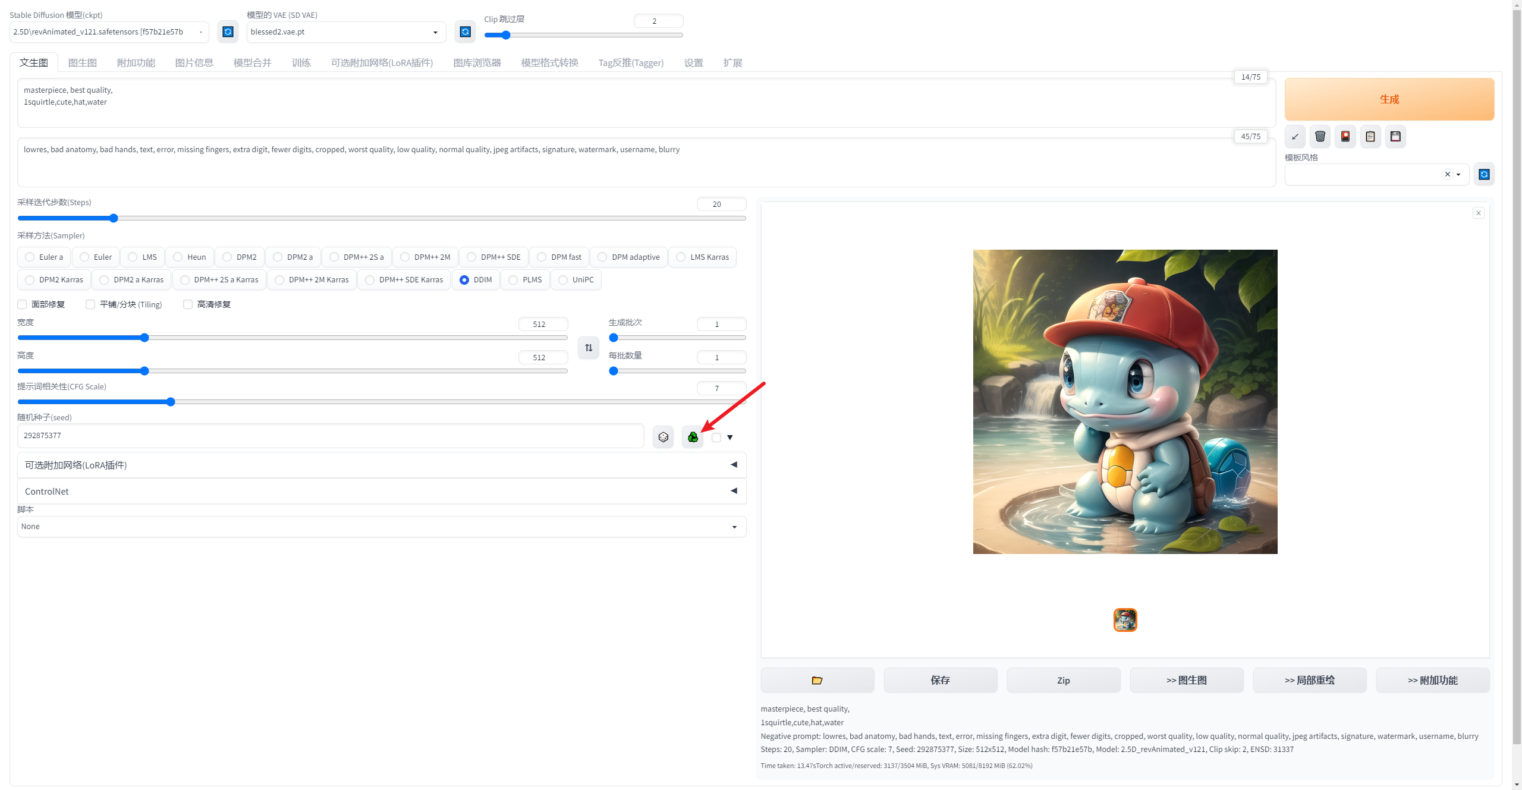
Task: Click the clipboard apply style icon
Action: (1370, 137)
